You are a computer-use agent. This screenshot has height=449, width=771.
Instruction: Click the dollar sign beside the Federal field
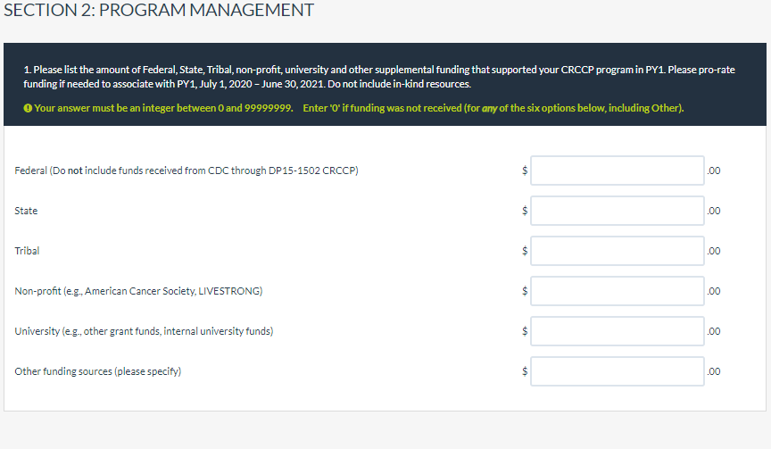525,170
